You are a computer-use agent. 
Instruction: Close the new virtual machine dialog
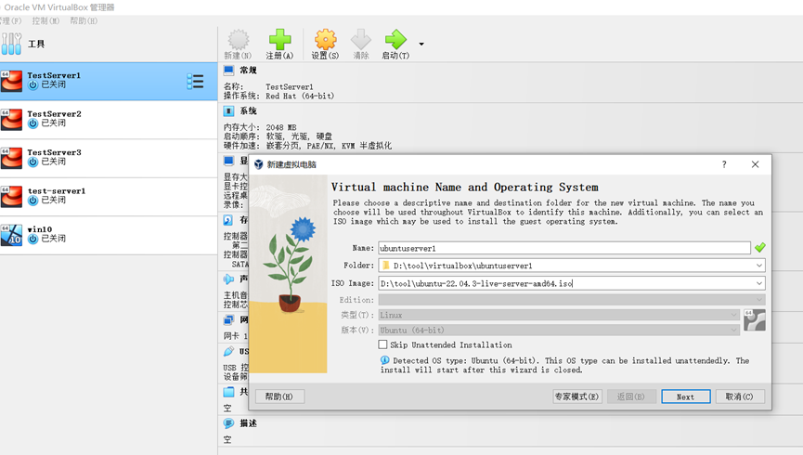coord(755,164)
